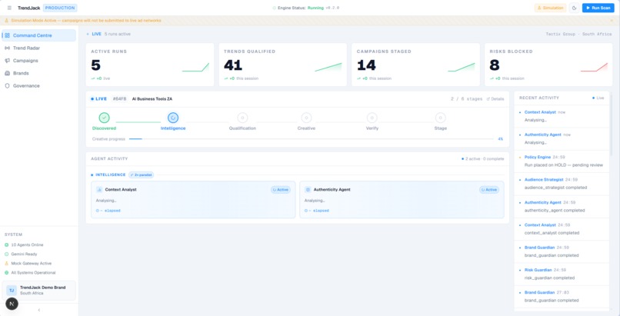The image size is (620, 316).
Task: Click the Governance shield icon
Action: coord(7,85)
